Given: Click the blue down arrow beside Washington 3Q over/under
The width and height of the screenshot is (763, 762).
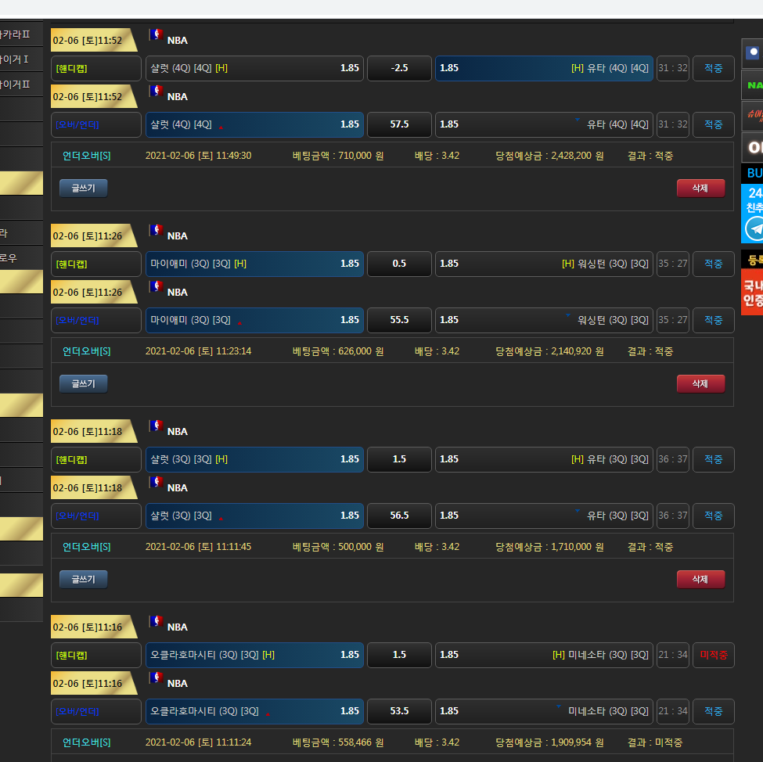Looking at the screenshot, I should (568, 315).
